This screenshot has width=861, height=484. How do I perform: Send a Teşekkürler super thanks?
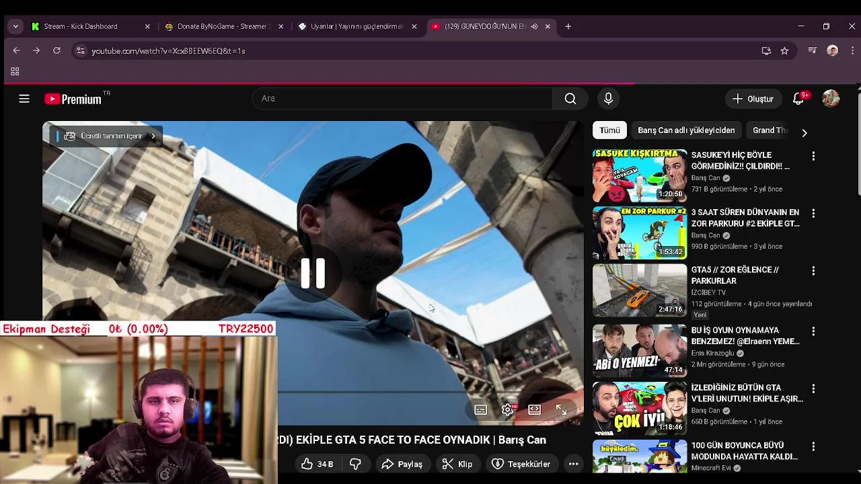tap(521, 464)
